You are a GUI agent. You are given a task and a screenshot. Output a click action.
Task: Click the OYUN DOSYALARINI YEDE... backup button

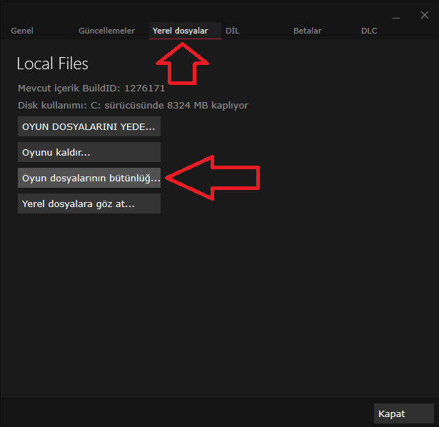[x=89, y=126]
